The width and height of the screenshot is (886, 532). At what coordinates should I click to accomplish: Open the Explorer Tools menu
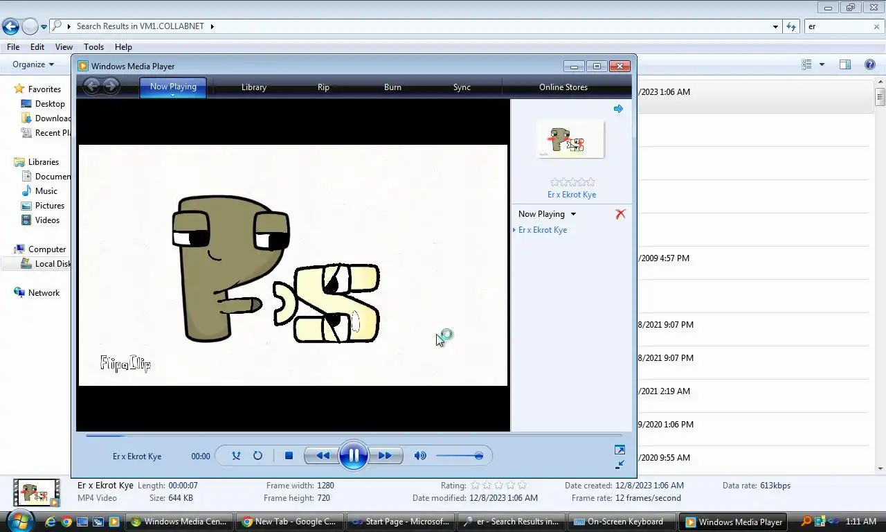pyautogui.click(x=93, y=47)
